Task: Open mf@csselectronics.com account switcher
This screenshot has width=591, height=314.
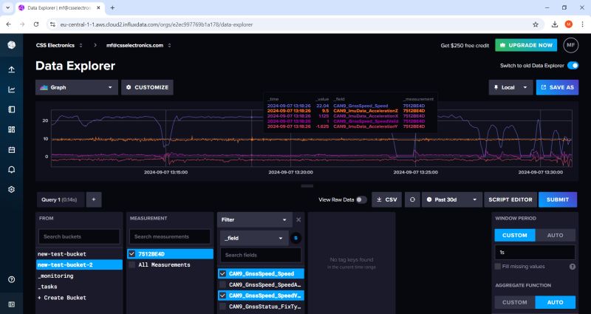Action: point(139,45)
